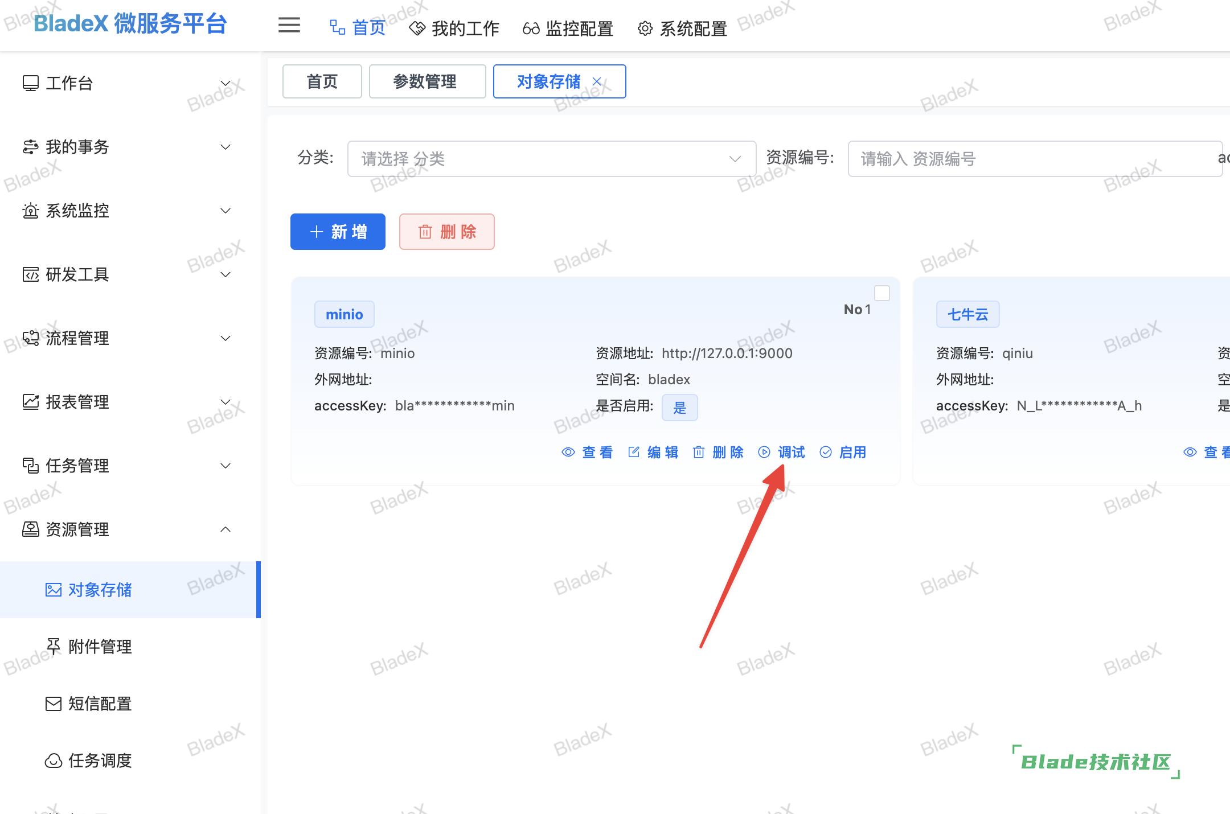Switch to the 首页 page tab
The image size is (1230, 814).
(322, 81)
